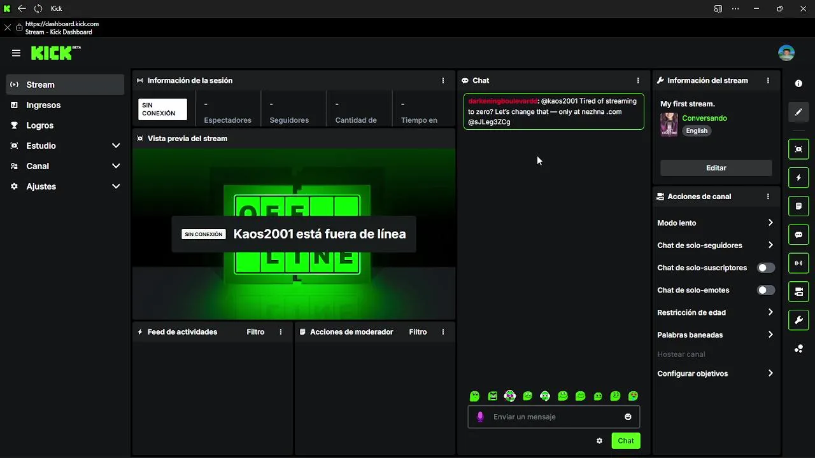Open Filtro in Feed de actividades
815x458 pixels.
click(255, 332)
